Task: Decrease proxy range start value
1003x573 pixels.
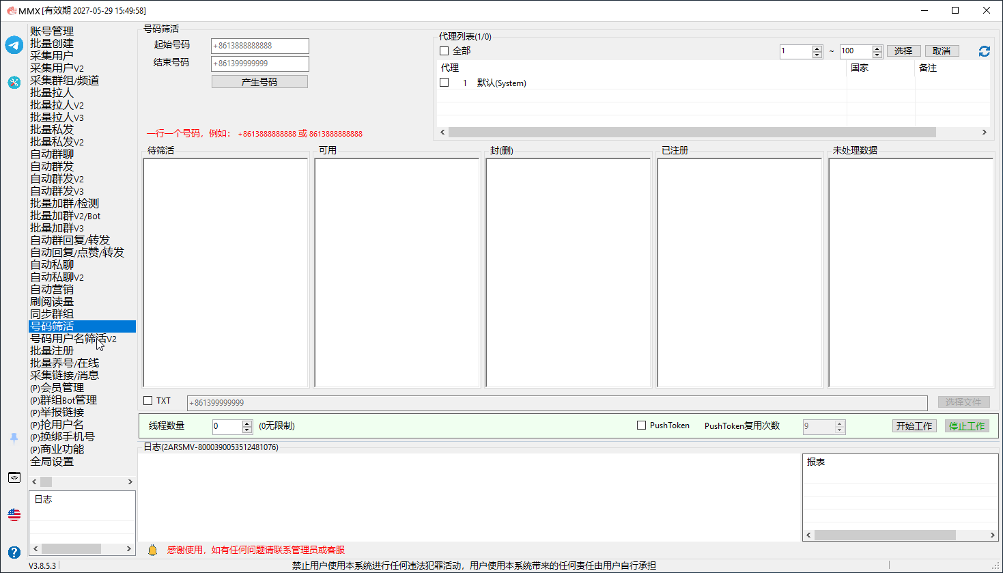Action: (x=817, y=55)
